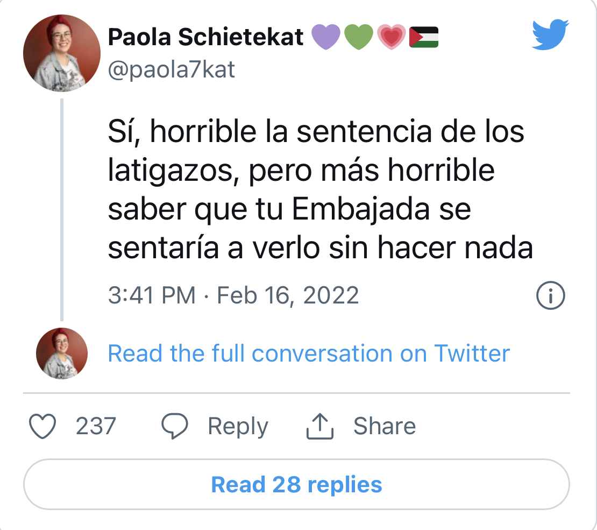The width and height of the screenshot is (597, 530).
Task: Click the 237 likes count
Action: click(95, 426)
